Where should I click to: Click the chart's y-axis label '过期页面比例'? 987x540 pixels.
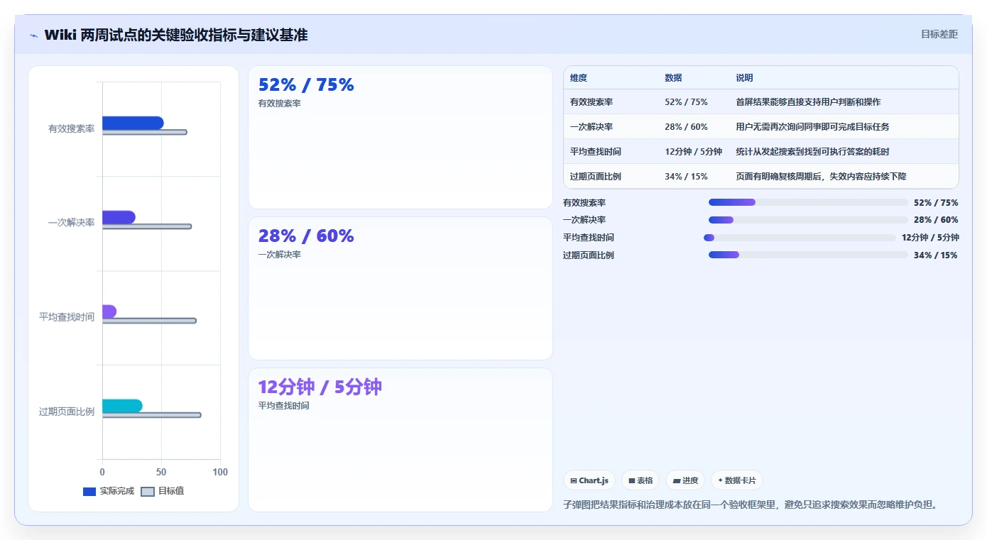pos(67,412)
